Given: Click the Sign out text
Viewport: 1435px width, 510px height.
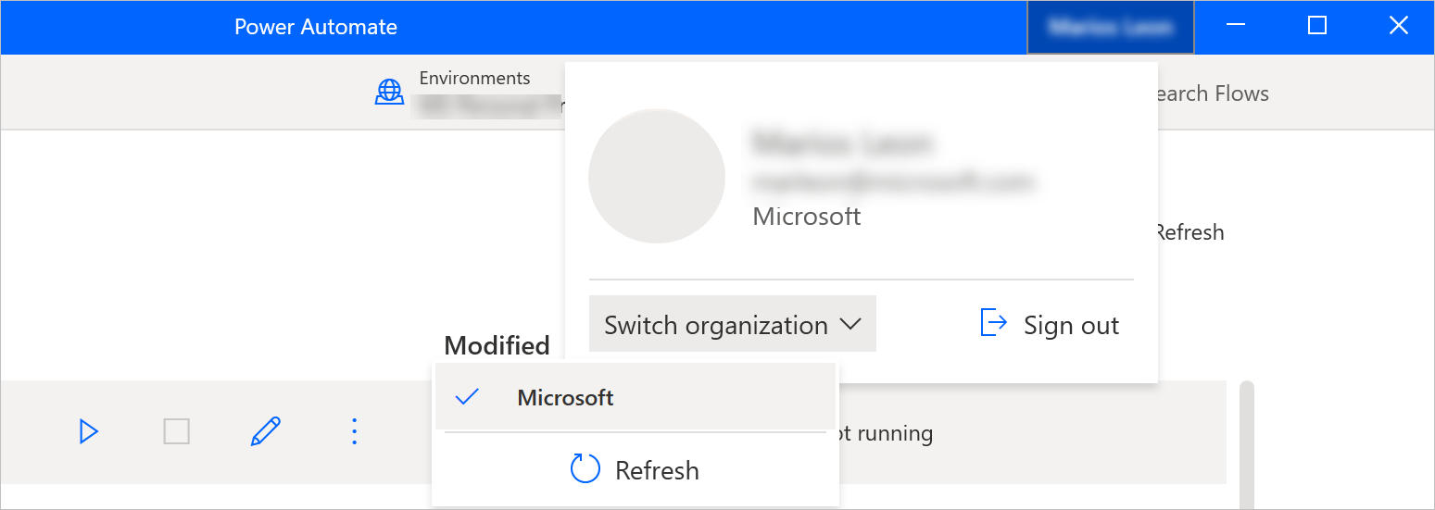Looking at the screenshot, I should pyautogui.click(x=1071, y=326).
